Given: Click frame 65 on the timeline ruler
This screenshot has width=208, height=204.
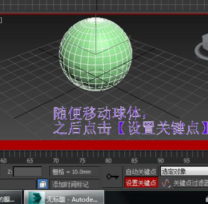Looking at the screenshot, I should point(30,161).
